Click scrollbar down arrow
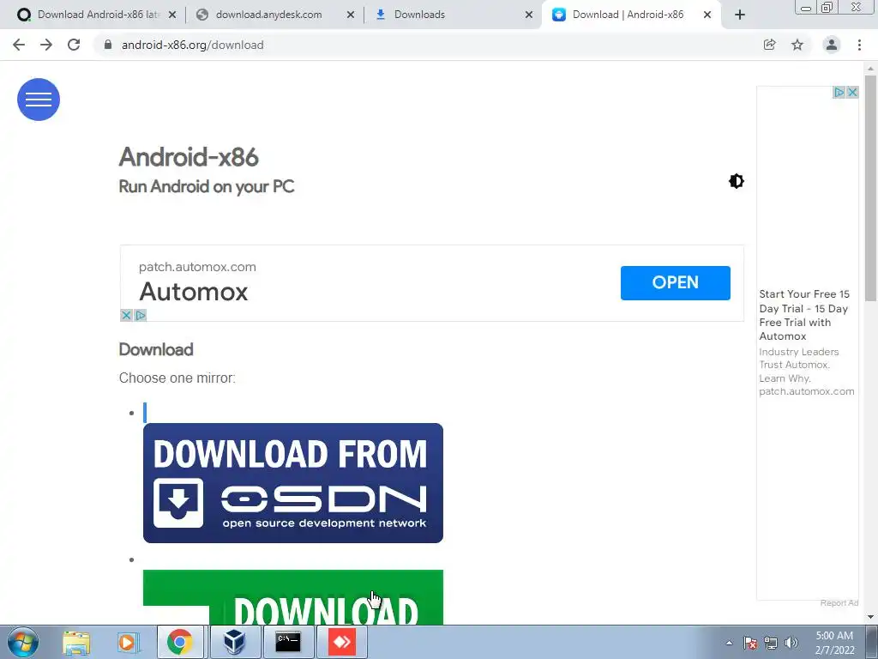 click(x=870, y=617)
